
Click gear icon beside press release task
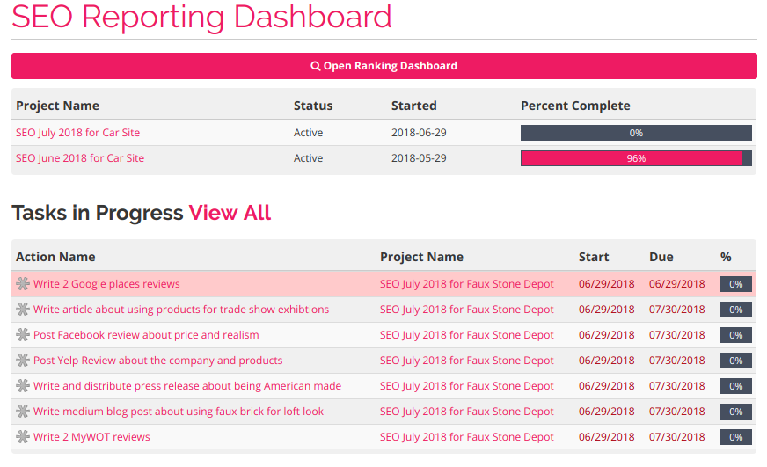[x=23, y=386]
